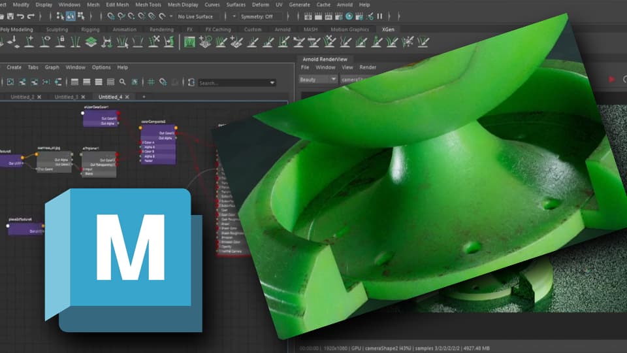Open the Deform menu

point(261,5)
